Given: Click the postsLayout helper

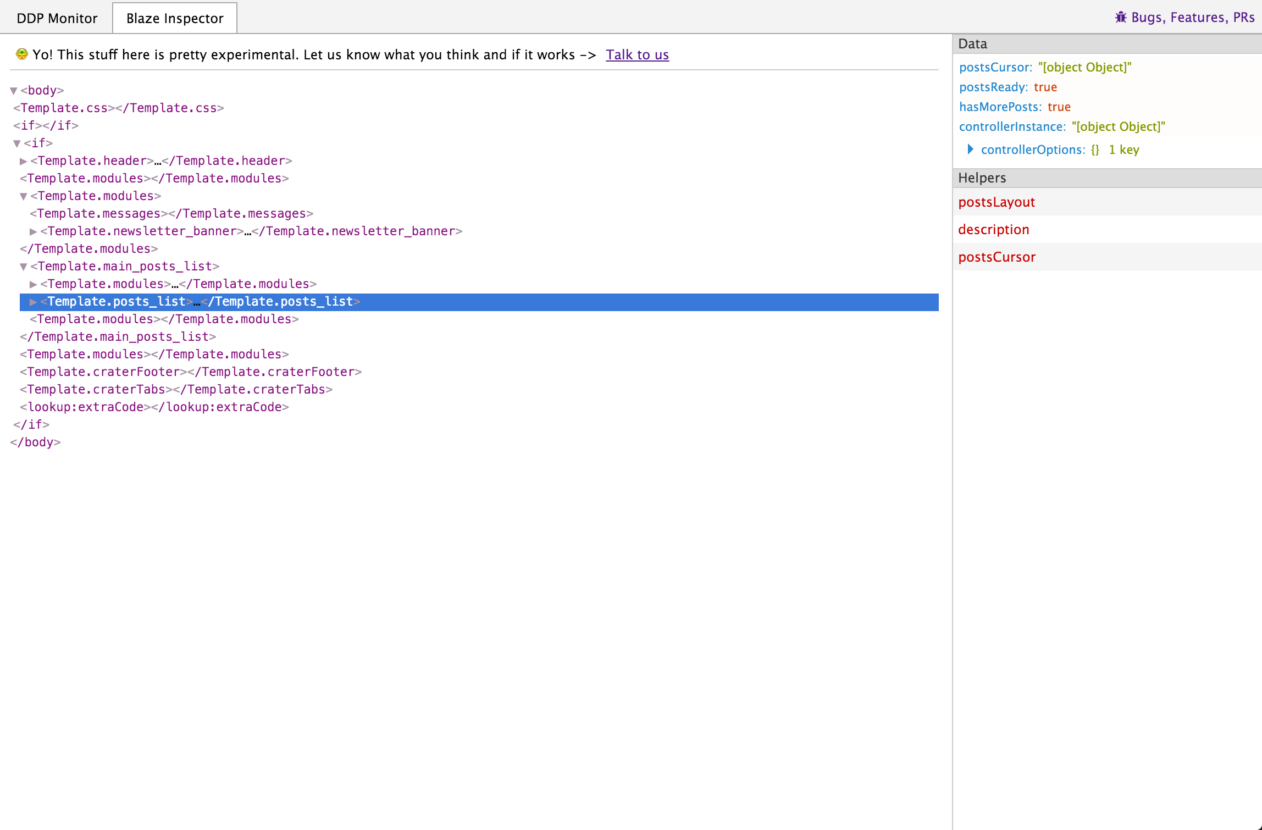Looking at the screenshot, I should coord(996,202).
